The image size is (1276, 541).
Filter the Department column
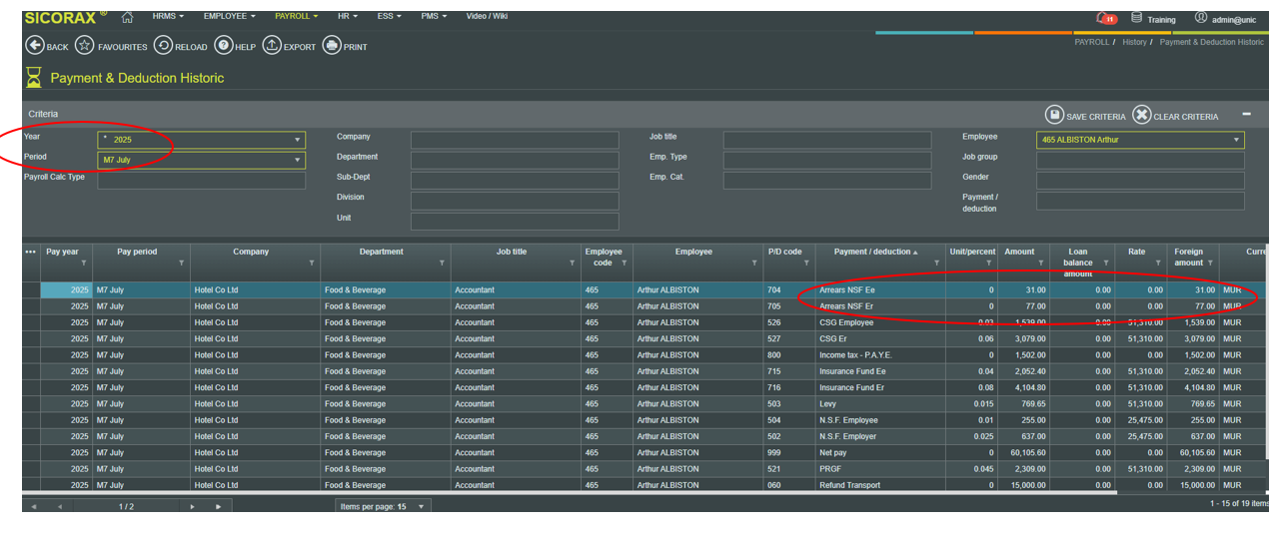(442, 264)
